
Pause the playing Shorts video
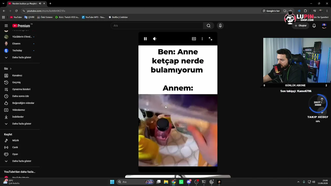[x=145, y=39]
